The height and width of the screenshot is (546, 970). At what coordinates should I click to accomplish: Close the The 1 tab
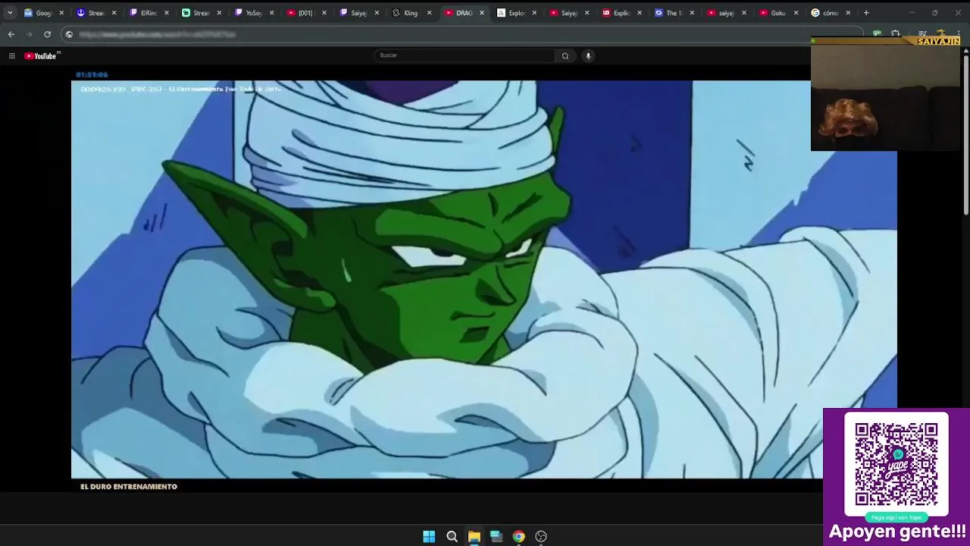[691, 13]
